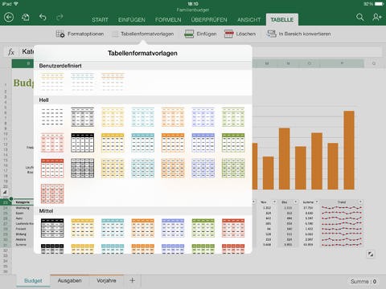Open the FORMELN tab
Image resolution: width=386 pixels, height=289 pixels.
(x=168, y=20)
